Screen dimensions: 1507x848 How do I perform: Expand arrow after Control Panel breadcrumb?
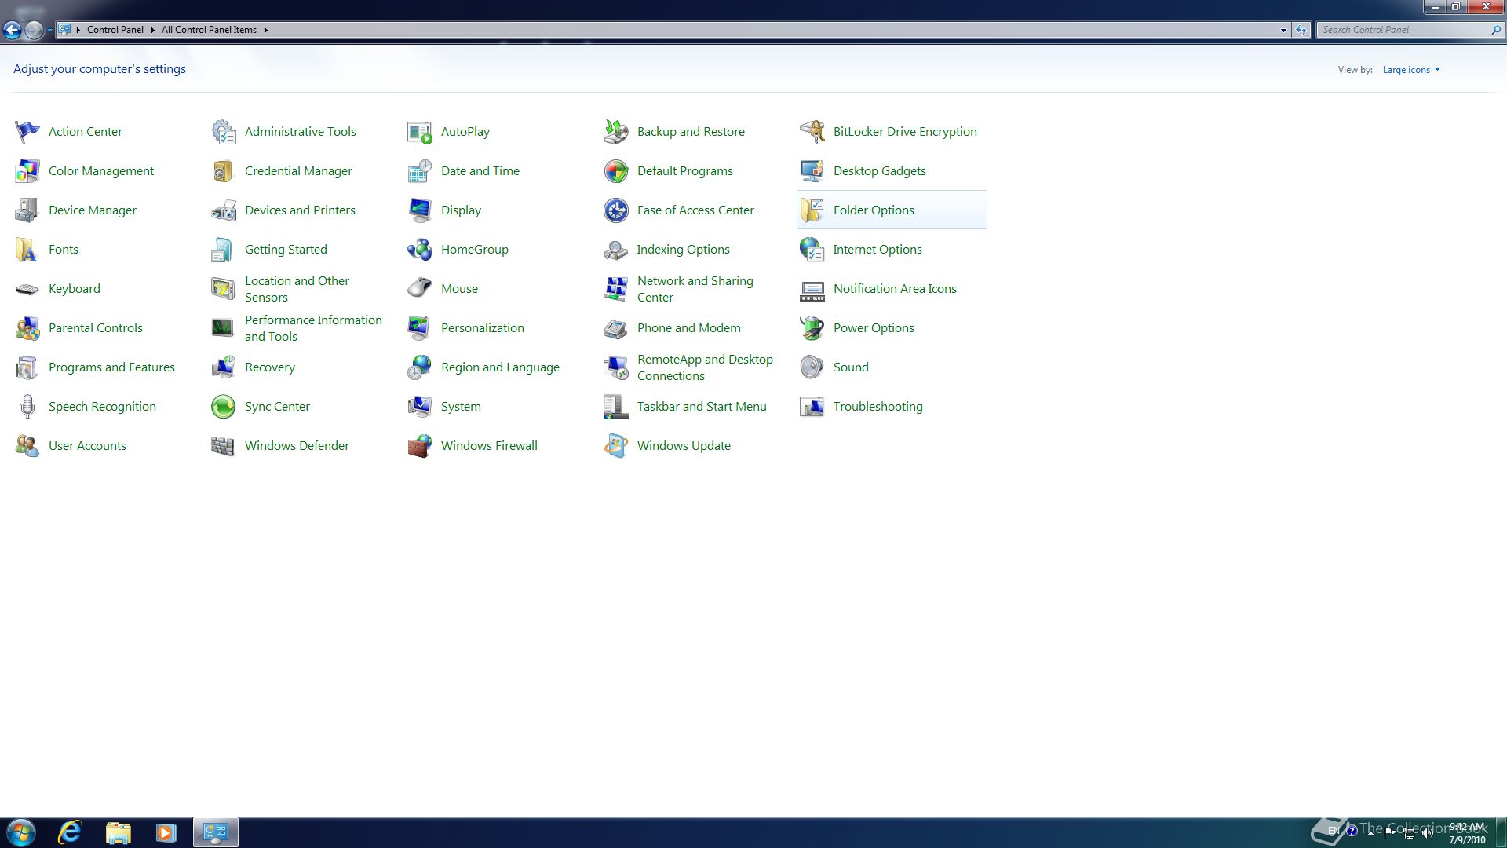pos(152,30)
